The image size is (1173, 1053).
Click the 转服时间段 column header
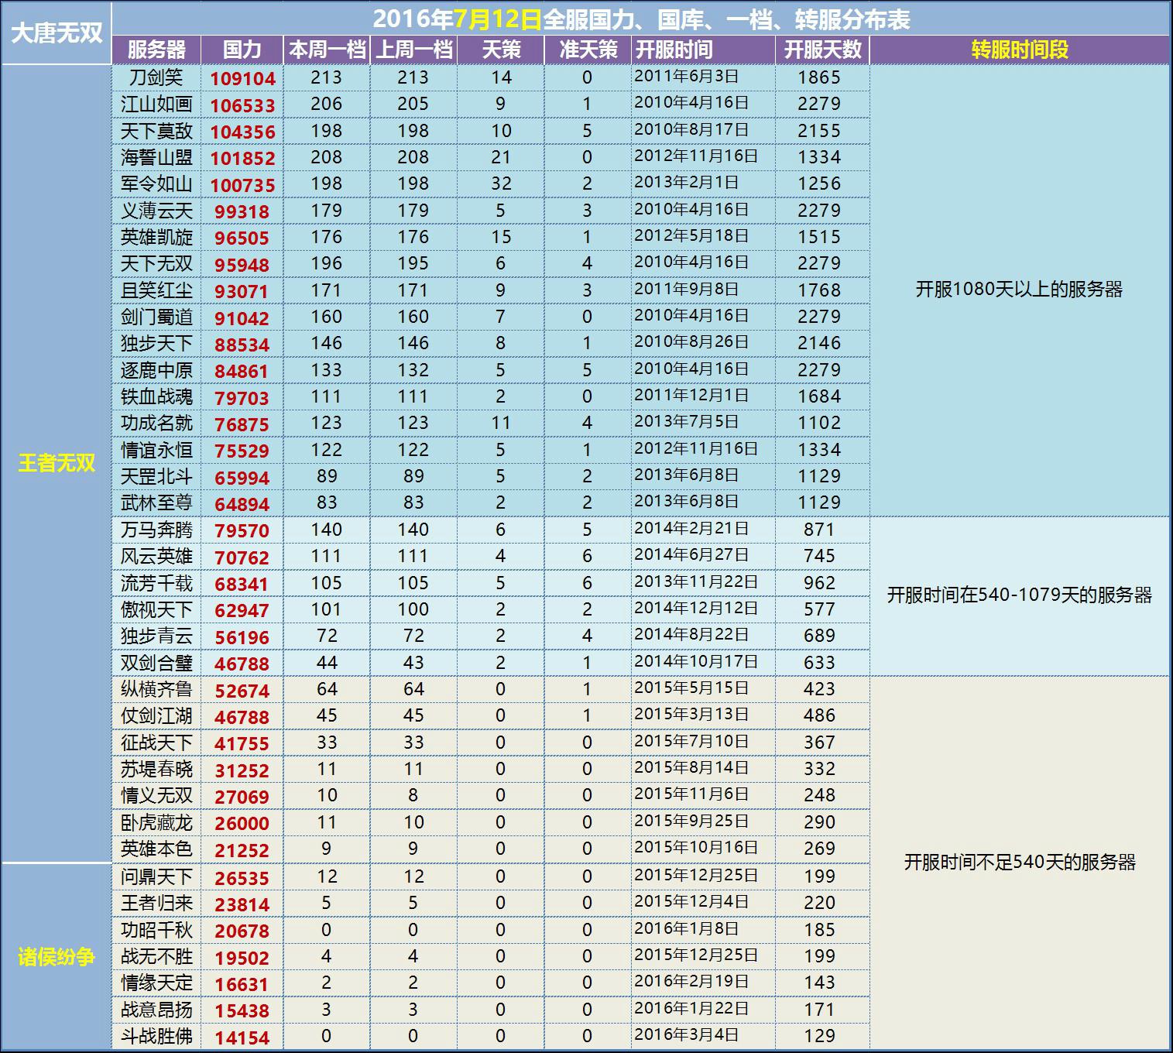click(x=1020, y=50)
